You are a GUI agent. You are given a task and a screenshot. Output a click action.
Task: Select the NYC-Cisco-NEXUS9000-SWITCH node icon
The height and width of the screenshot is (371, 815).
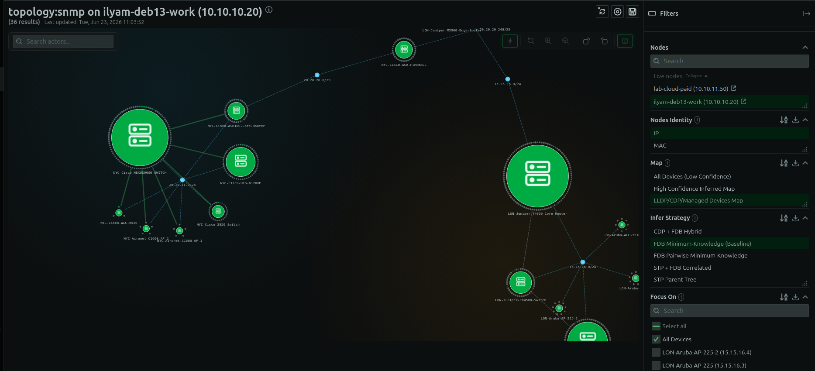(140, 137)
